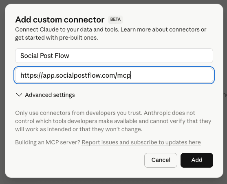This screenshot has height=184, width=227.
Task: Click the BETA badge
Action: pos(115,20)
